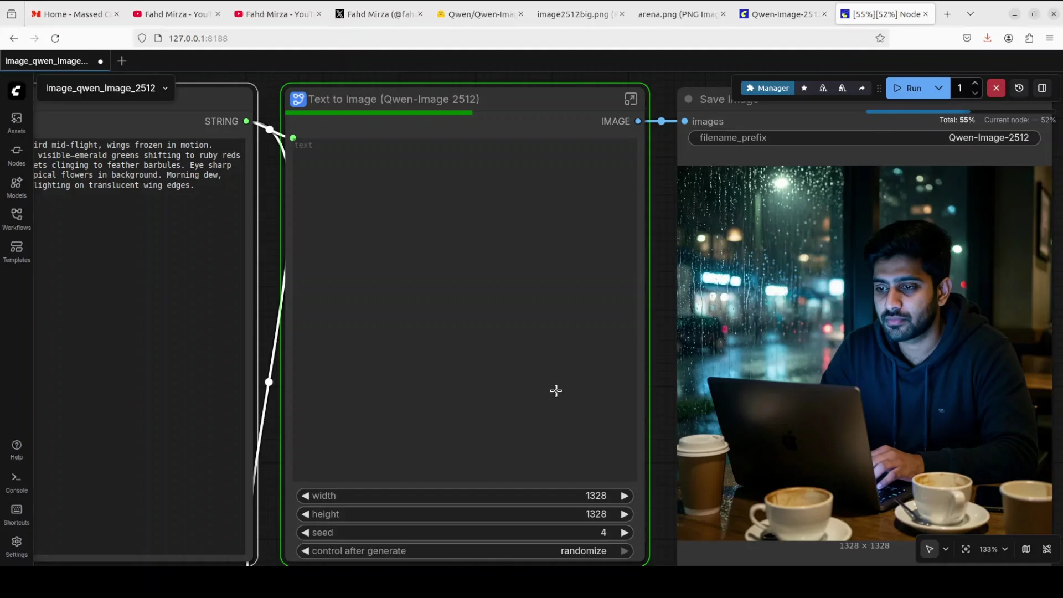1063x598 pixels.
Task: Increase the queue count with the up stepper
Action: [x=975, y=83]
